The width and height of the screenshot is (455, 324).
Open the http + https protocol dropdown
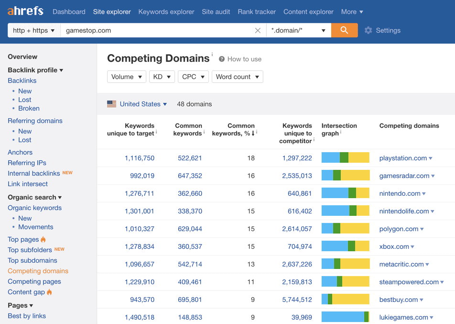click(x=34, y=30)
